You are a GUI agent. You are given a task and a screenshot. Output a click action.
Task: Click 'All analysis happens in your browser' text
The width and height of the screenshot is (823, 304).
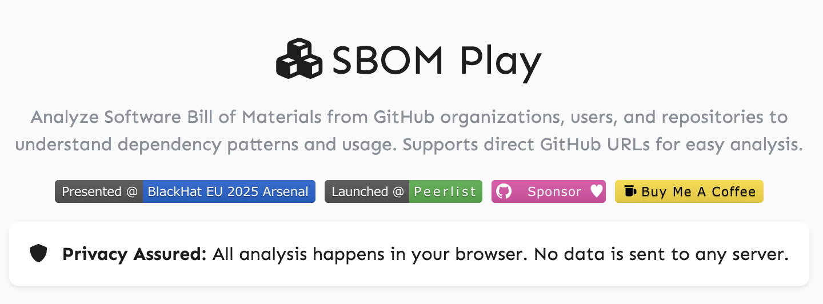coord(369,254)
